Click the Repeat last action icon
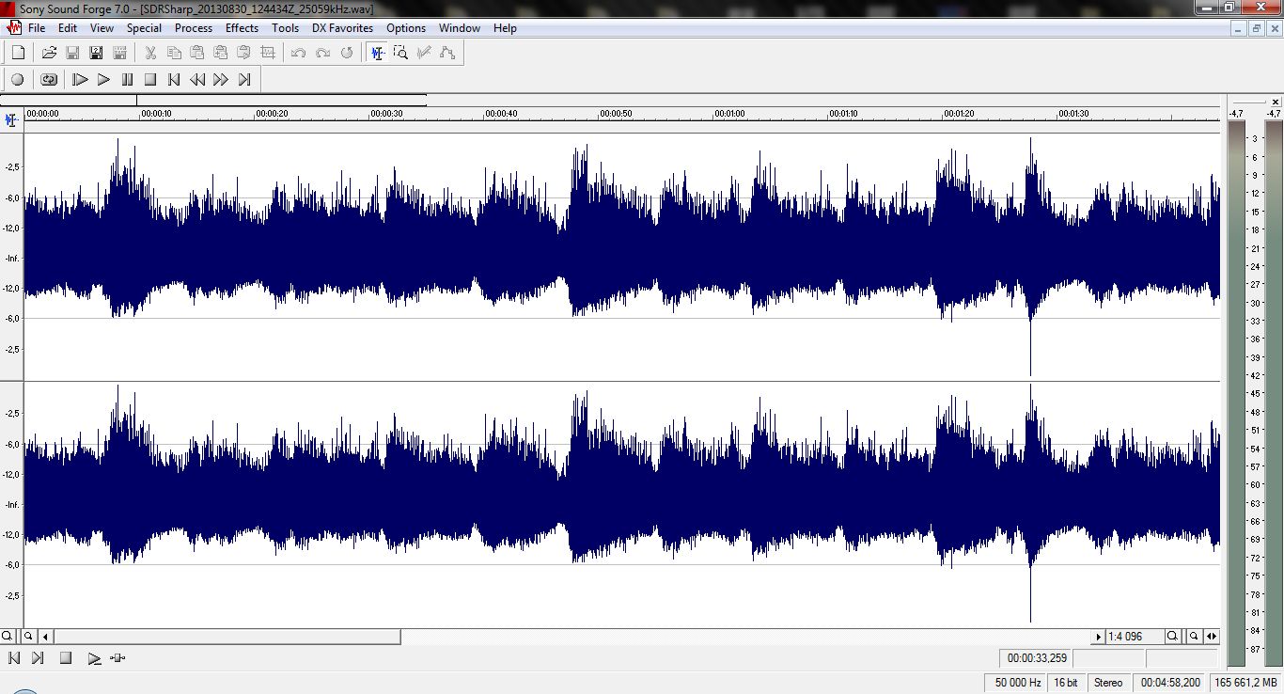 346,53
